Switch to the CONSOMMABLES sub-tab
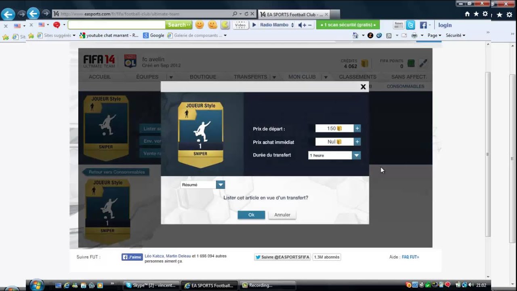 tap(406, 86)
